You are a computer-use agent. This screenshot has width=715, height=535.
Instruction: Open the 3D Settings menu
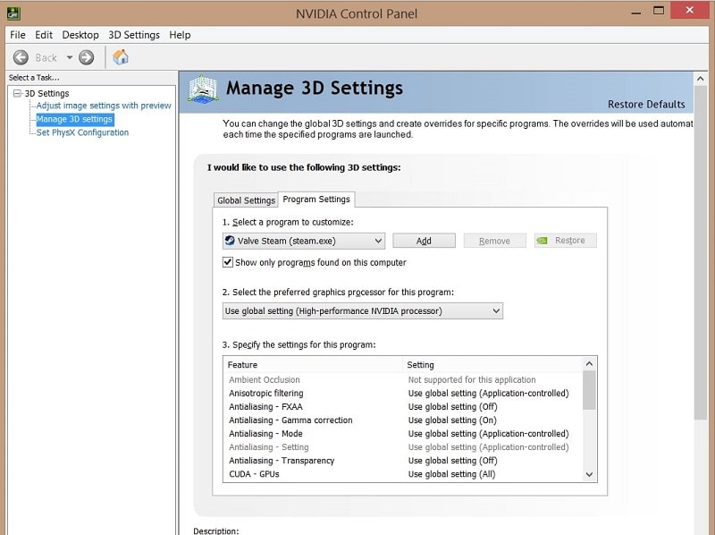[134, 35]
